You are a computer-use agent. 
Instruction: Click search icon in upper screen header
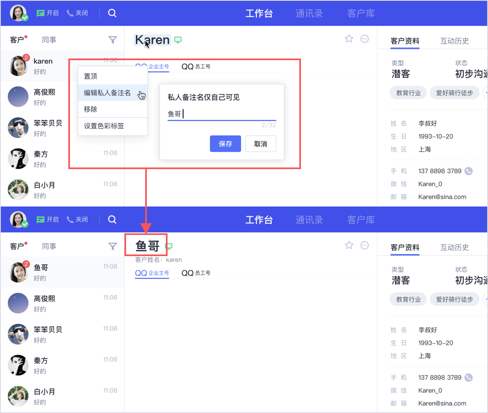pyautogui.click(x=112, y=13)
